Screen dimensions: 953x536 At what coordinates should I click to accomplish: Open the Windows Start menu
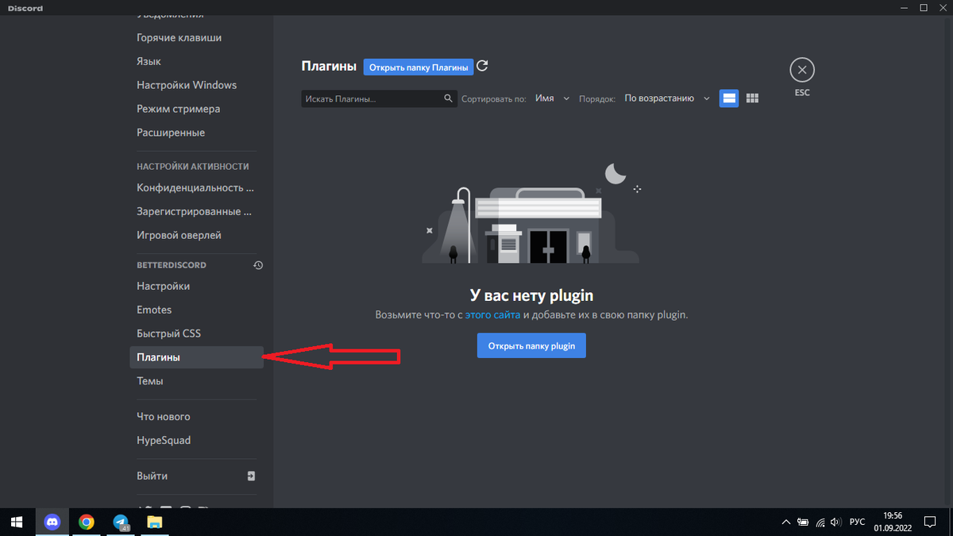tap(17, 522)
